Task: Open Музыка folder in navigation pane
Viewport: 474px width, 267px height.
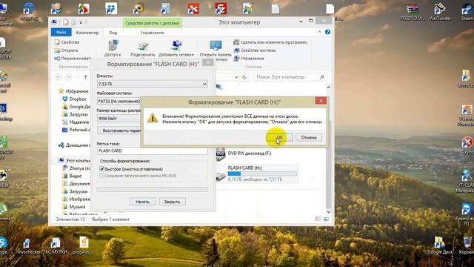Action: [74, 207]
